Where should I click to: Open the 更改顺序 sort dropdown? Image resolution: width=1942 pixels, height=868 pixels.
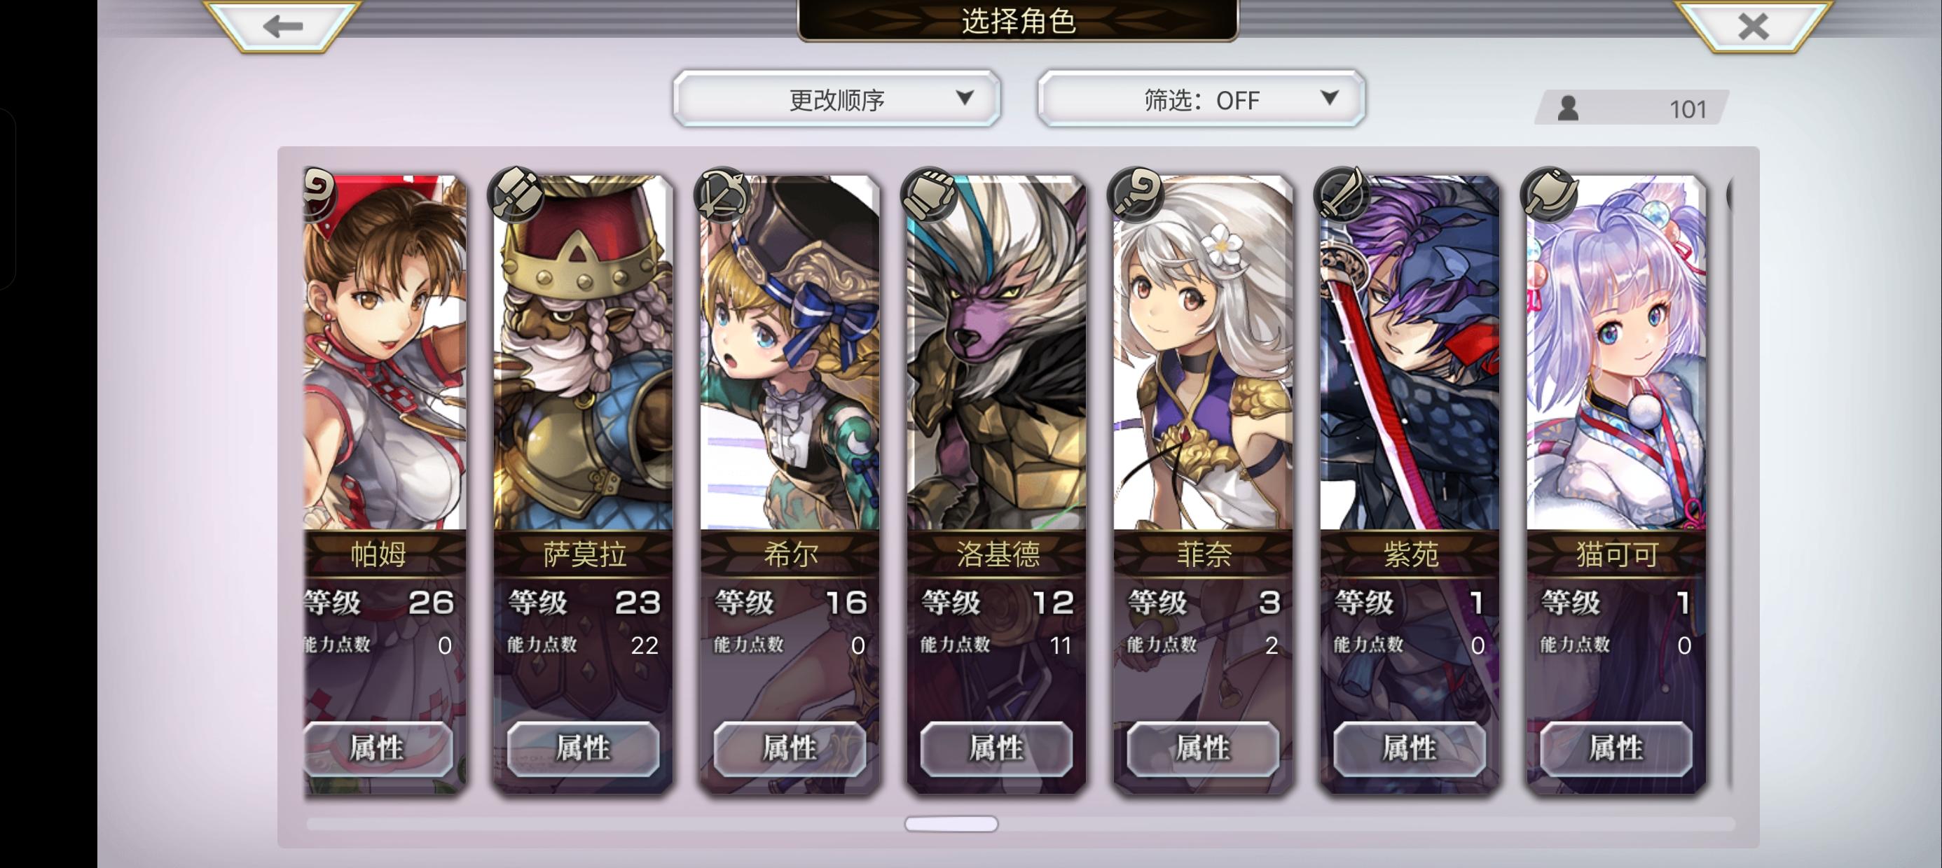point(836,99)
